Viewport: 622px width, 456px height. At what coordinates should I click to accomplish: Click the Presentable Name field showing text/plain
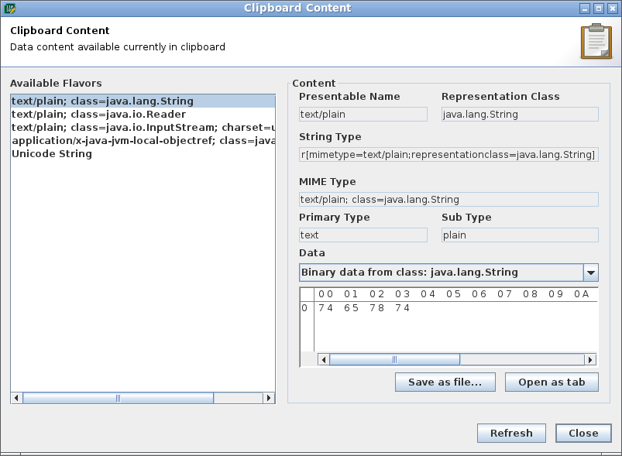[x=363, y=114]
